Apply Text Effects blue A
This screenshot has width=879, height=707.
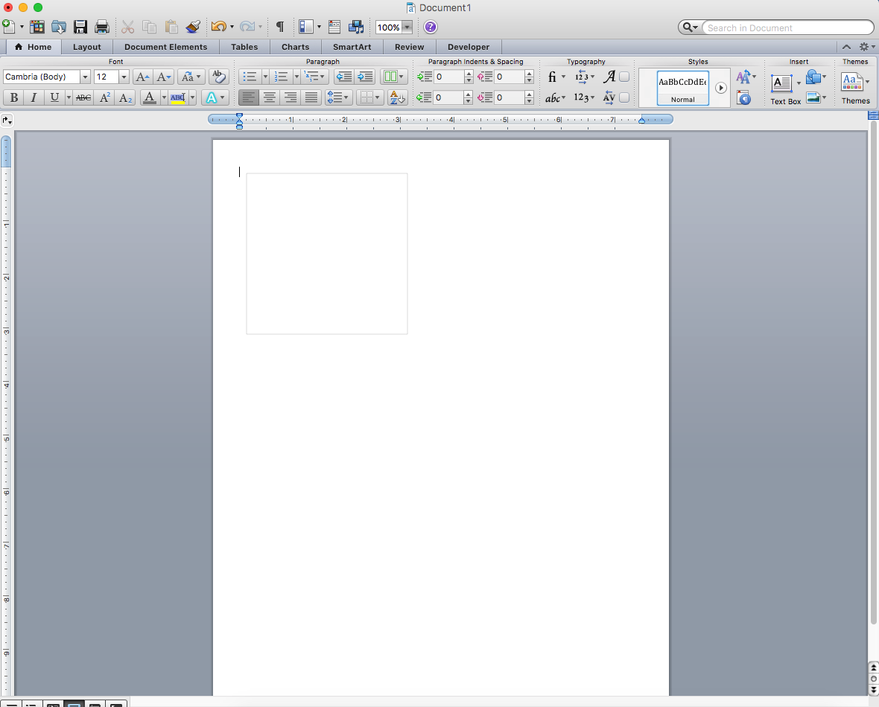click(212, 98)
